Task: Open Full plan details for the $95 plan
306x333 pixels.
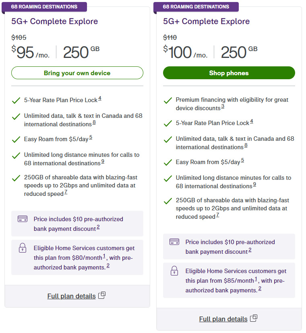Action: 71,296
